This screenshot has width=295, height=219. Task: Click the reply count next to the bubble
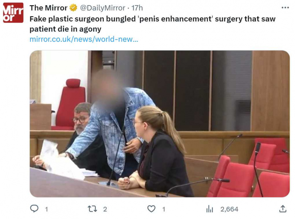[46, 209]
